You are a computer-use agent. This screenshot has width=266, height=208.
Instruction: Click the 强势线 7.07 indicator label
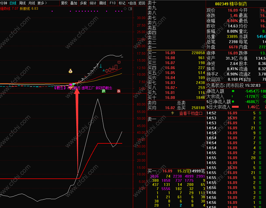click(x=9, y=9)
